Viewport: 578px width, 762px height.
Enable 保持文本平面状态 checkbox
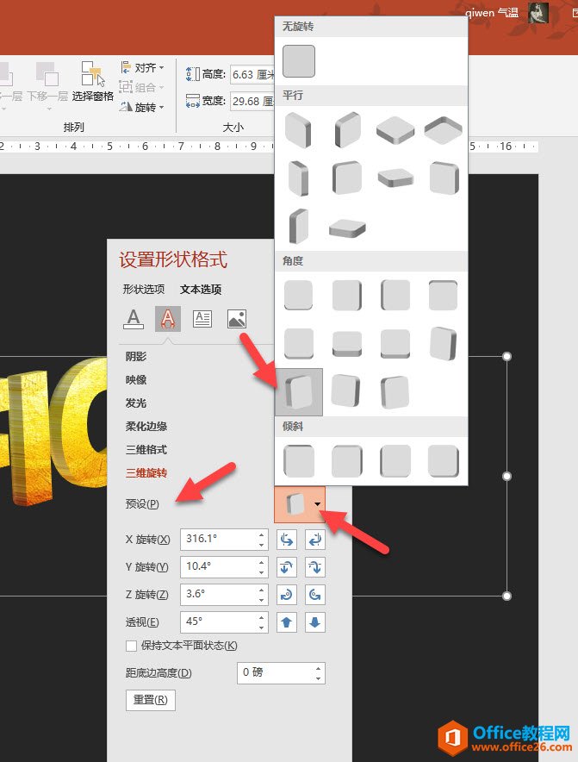click(x=132, y=646)
